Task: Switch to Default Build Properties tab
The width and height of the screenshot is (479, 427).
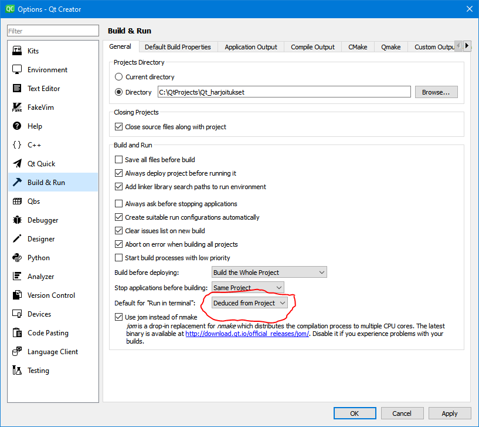Action: [178, 47]
